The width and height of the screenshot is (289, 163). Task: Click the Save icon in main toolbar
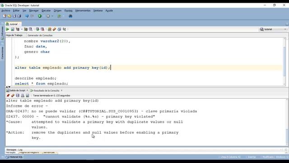14,16
